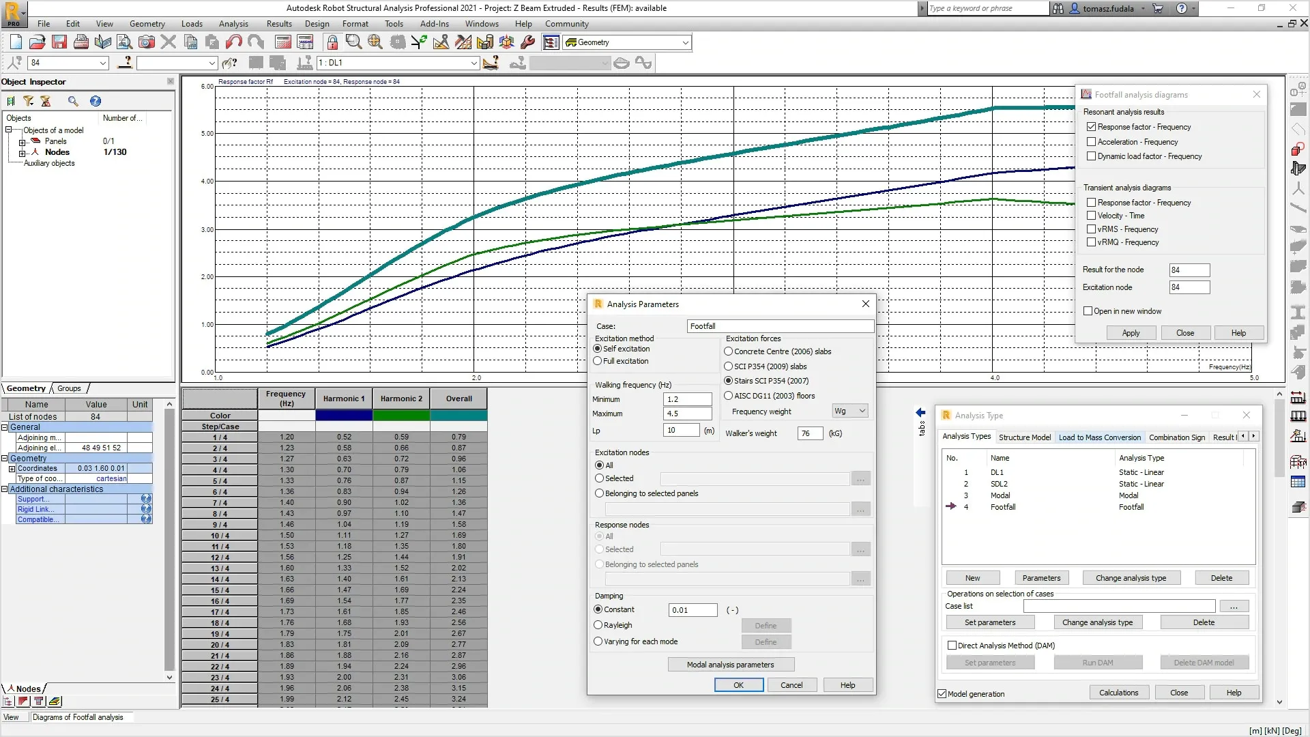The height and width of the screenshot is (737, 1310).
Task: Select Full excitation radio button
Action: (598, 361)
